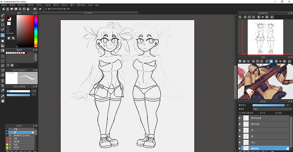Click the transparent color swatch below foreground
Image resolution: width=293 pixels, height=152 pixels.
[9, 23]
